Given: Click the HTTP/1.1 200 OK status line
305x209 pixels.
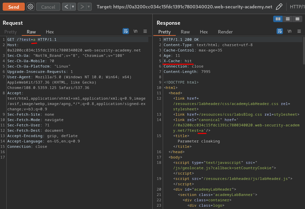Looking at the screenshot, I should pyautogui.click(x=181, y=39).
